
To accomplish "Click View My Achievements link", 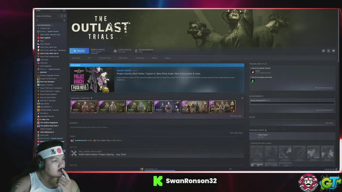I will [324, 110].
